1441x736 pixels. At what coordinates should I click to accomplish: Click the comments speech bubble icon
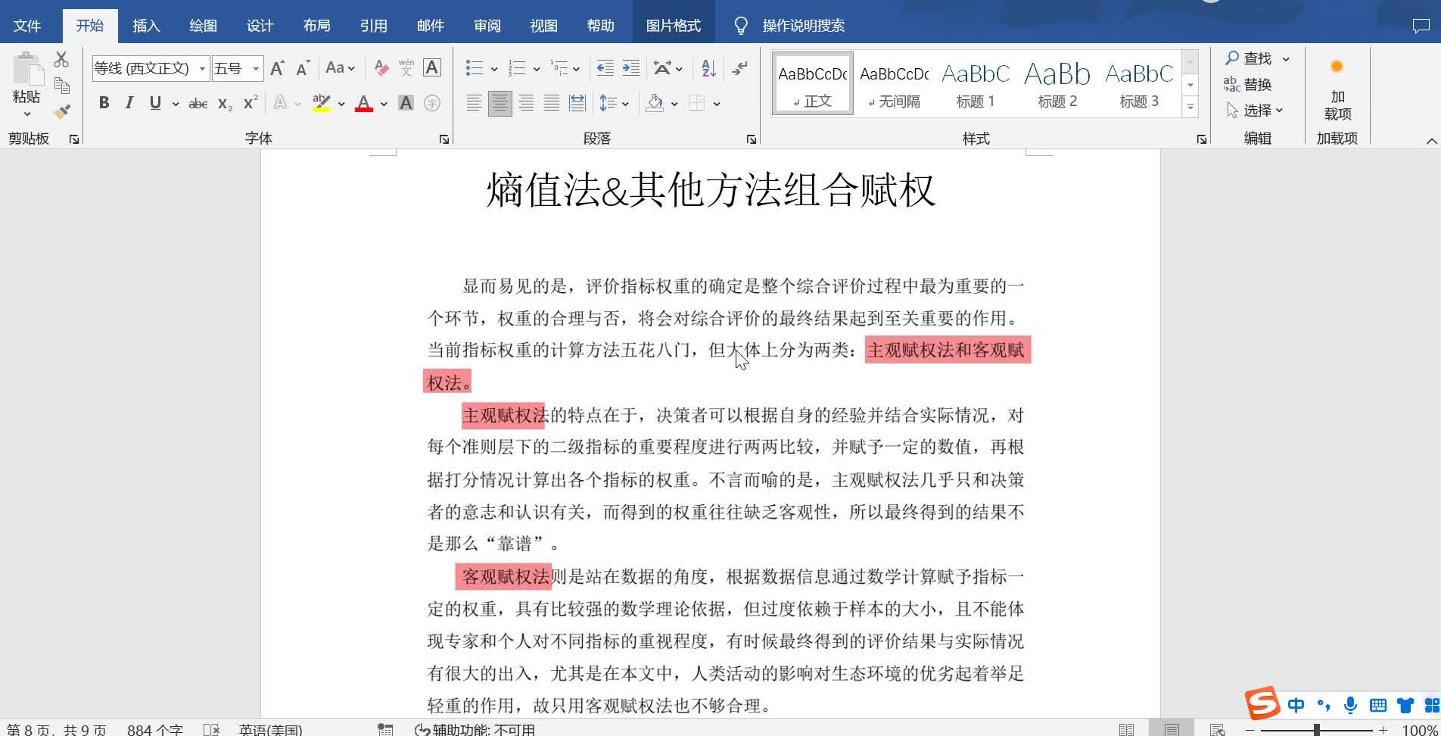1421,26
